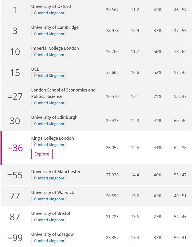Open the Explore button for King's College London
The width and height of the screenshot is (192, 247).
tap(42, 154)
